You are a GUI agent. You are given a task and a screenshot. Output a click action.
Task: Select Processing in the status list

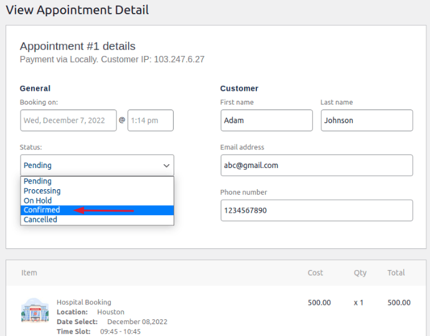point(42,191)
